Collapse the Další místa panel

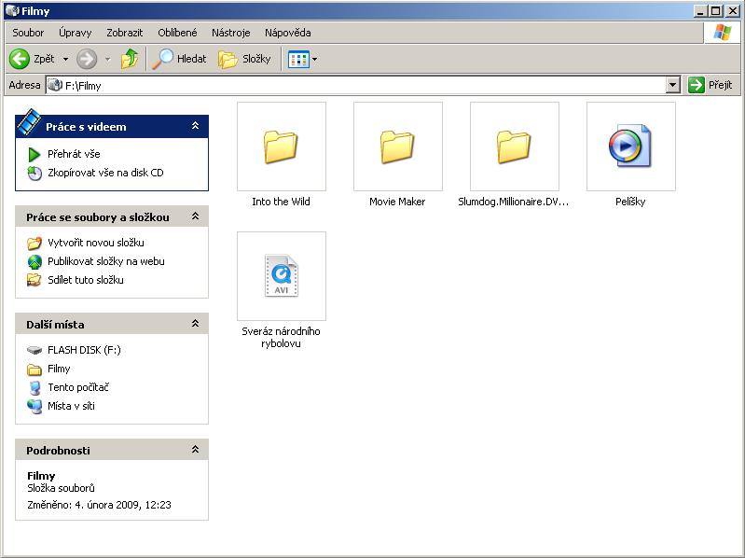195,324
